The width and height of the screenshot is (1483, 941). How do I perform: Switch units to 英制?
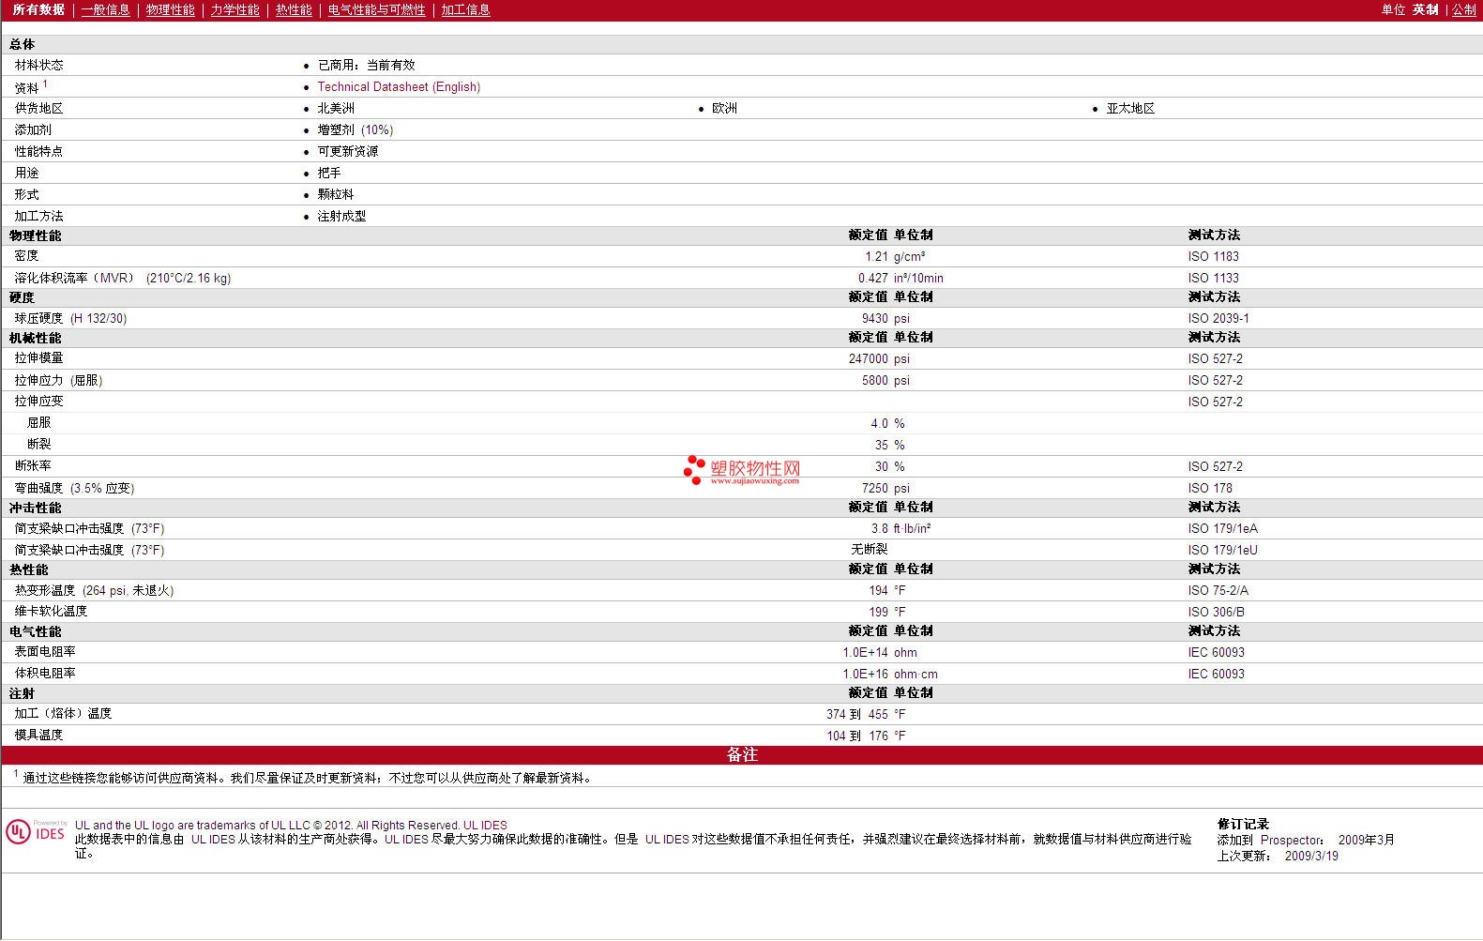pos(1426,9)
